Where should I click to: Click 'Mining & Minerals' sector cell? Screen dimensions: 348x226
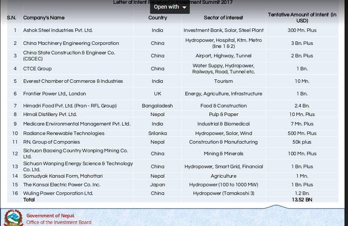point(223,154)
